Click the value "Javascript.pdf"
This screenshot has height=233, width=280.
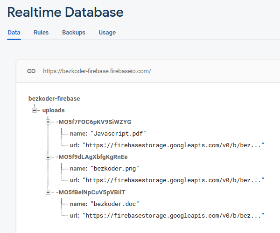tap(118, 134)
